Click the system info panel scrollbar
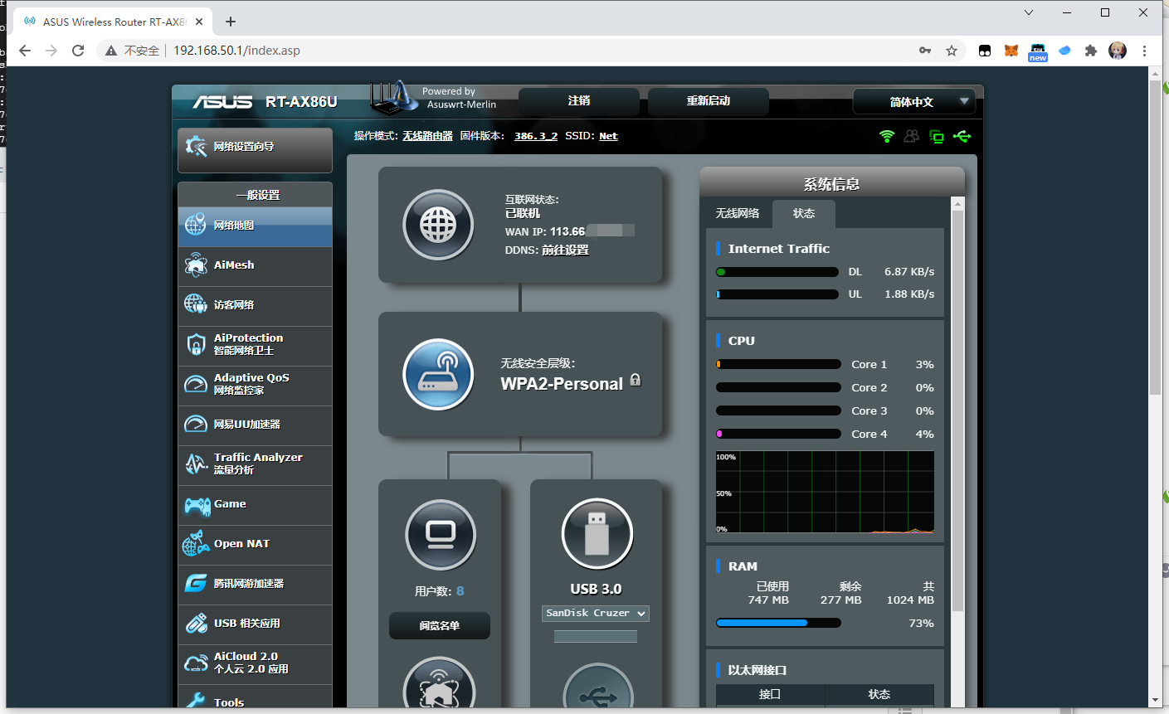1169x714 pixels. tap(957, 410)
